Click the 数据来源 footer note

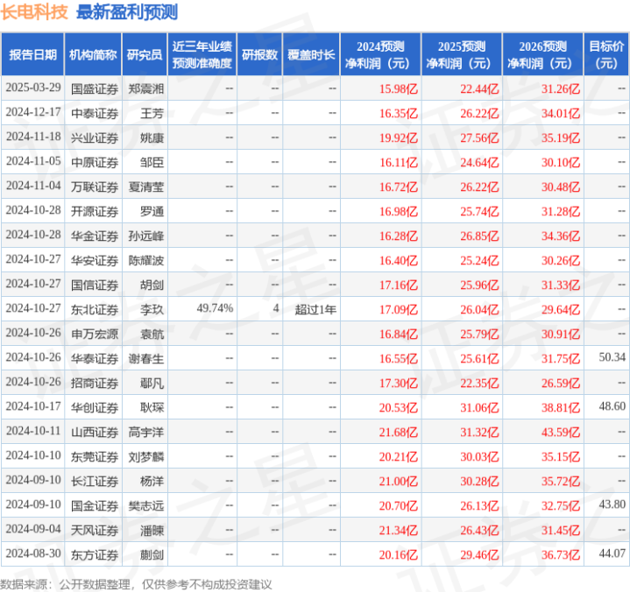click(x=136, y=584)
